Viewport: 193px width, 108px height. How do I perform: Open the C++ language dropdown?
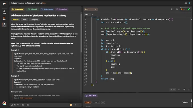[91, 9]
